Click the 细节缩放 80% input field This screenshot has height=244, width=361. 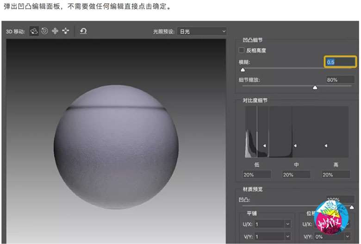[340, 80]
